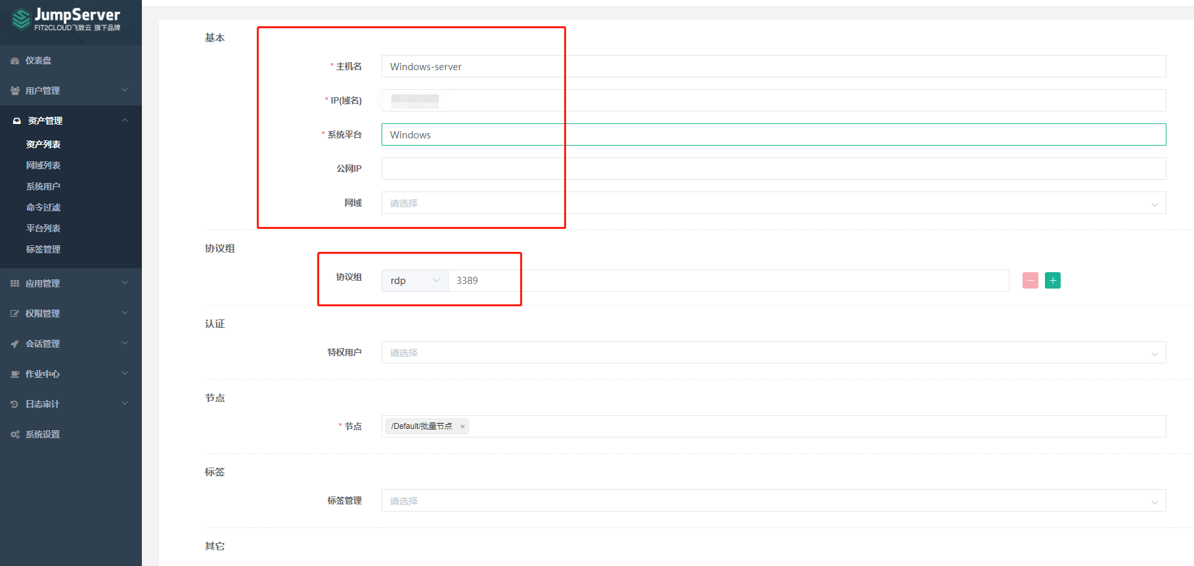Screen dimensions: 1194x566
Task: Click chevron beside 用户管理
Action: 125,90
